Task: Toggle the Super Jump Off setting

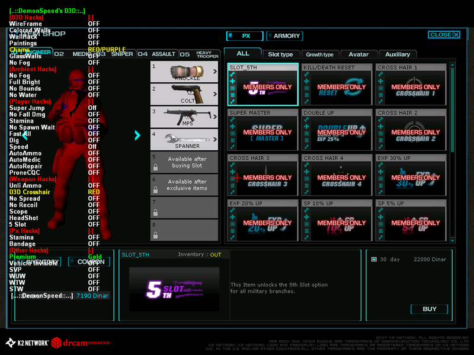Action: click(92, 108)
